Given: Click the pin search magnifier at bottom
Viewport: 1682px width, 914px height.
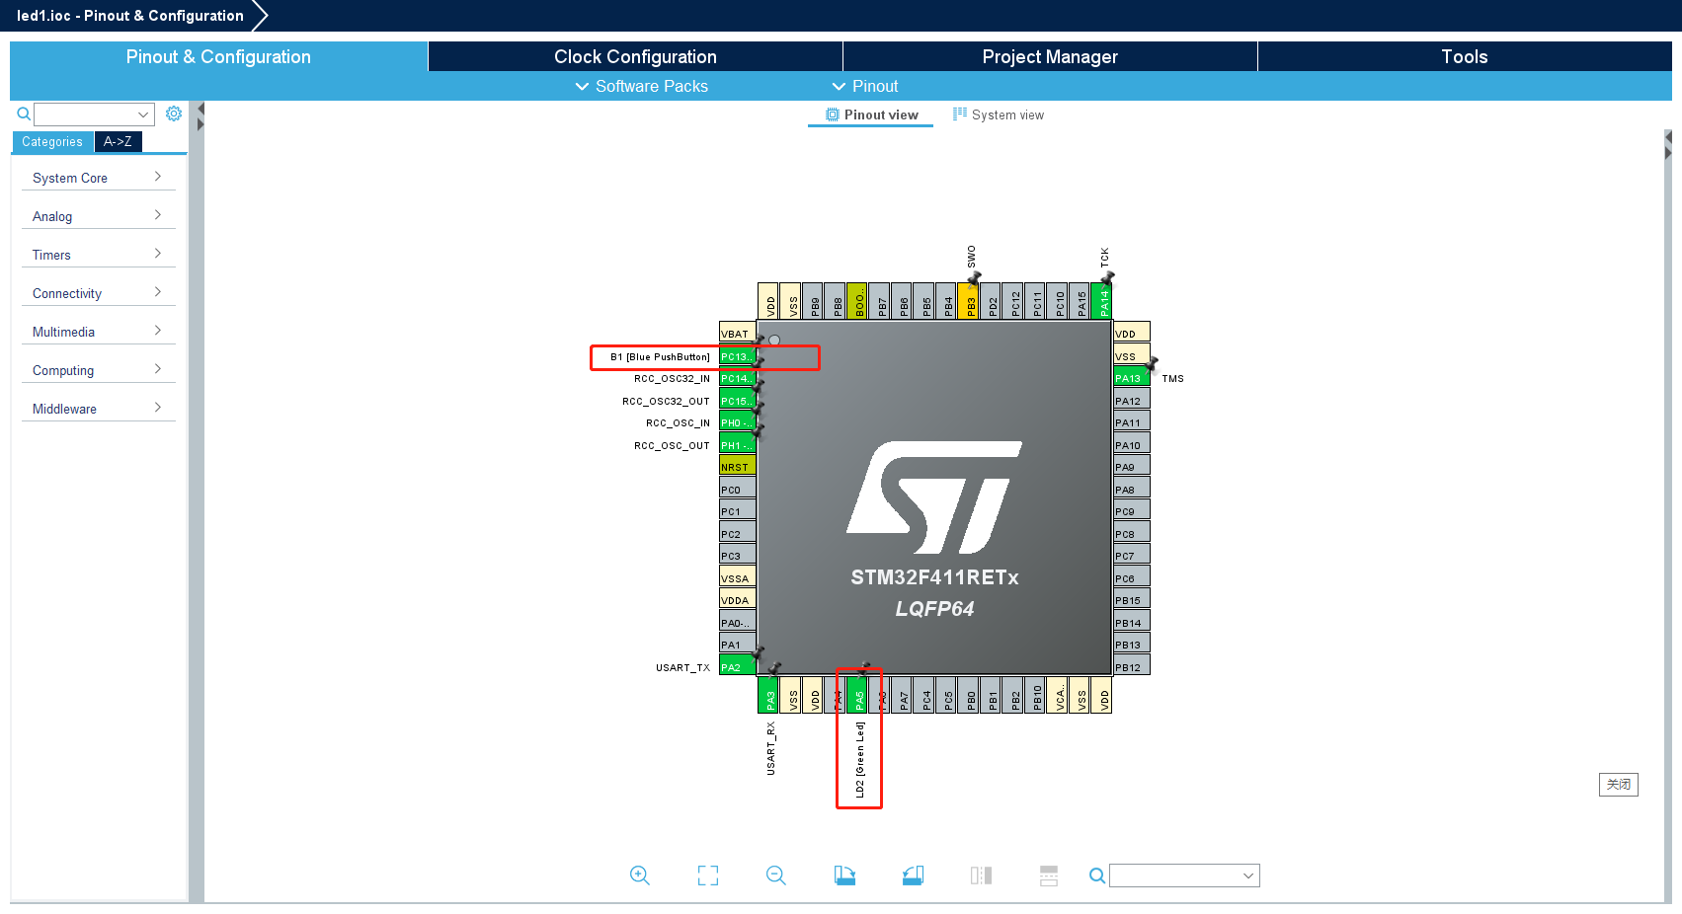Looking at the screenshot, I should pyautogui.click(x=1096, y=876).
